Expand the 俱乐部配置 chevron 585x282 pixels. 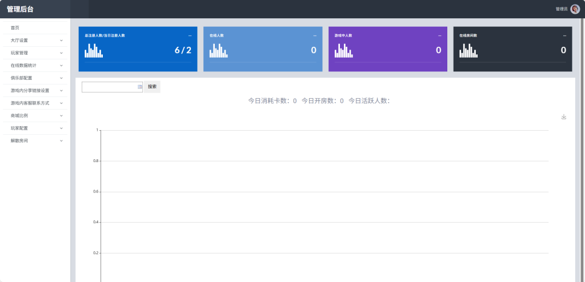coord(62,78)
